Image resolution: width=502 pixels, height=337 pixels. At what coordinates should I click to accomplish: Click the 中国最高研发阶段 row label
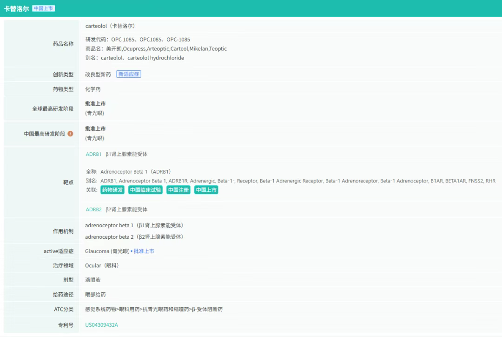click(45, 134)
